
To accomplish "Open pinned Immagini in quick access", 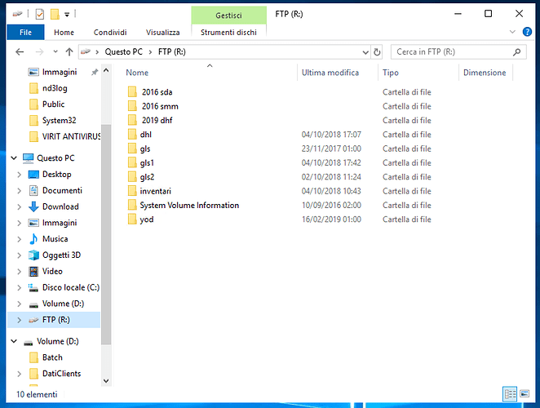I will [60, 72].
